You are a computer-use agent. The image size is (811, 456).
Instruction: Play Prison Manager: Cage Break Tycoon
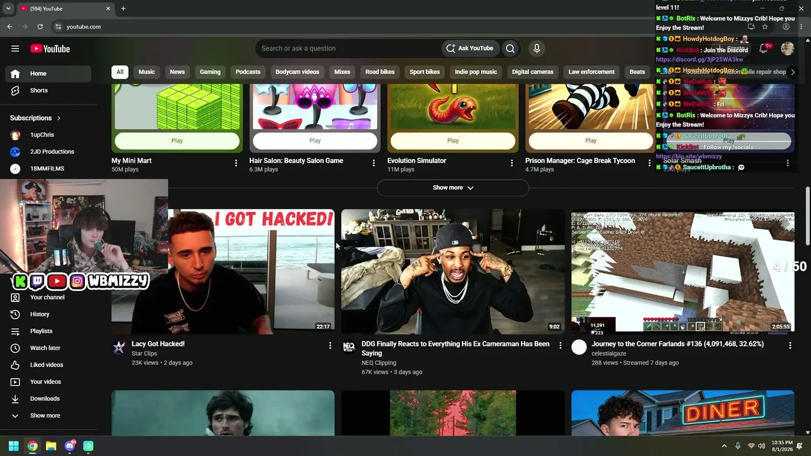pyautogui.click(x=591, y=141)
